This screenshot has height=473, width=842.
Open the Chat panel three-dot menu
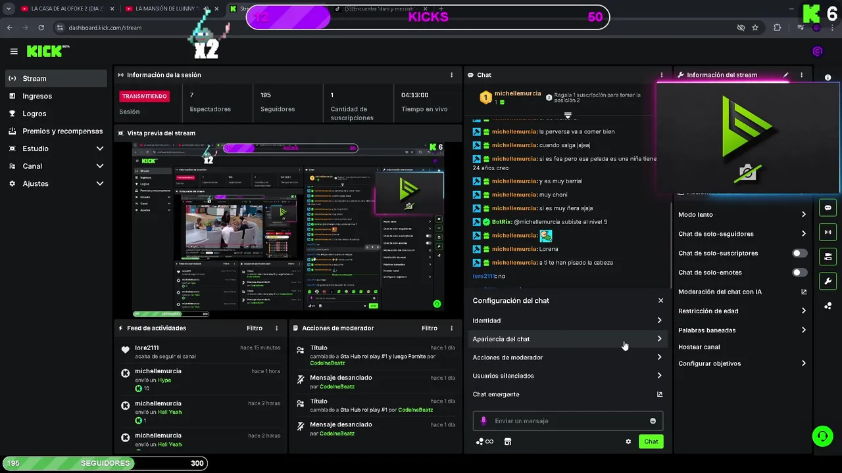662,75
